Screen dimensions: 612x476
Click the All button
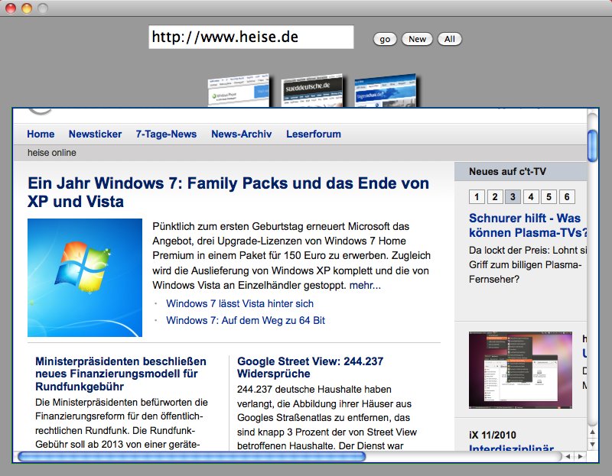[x=450, y=39]
